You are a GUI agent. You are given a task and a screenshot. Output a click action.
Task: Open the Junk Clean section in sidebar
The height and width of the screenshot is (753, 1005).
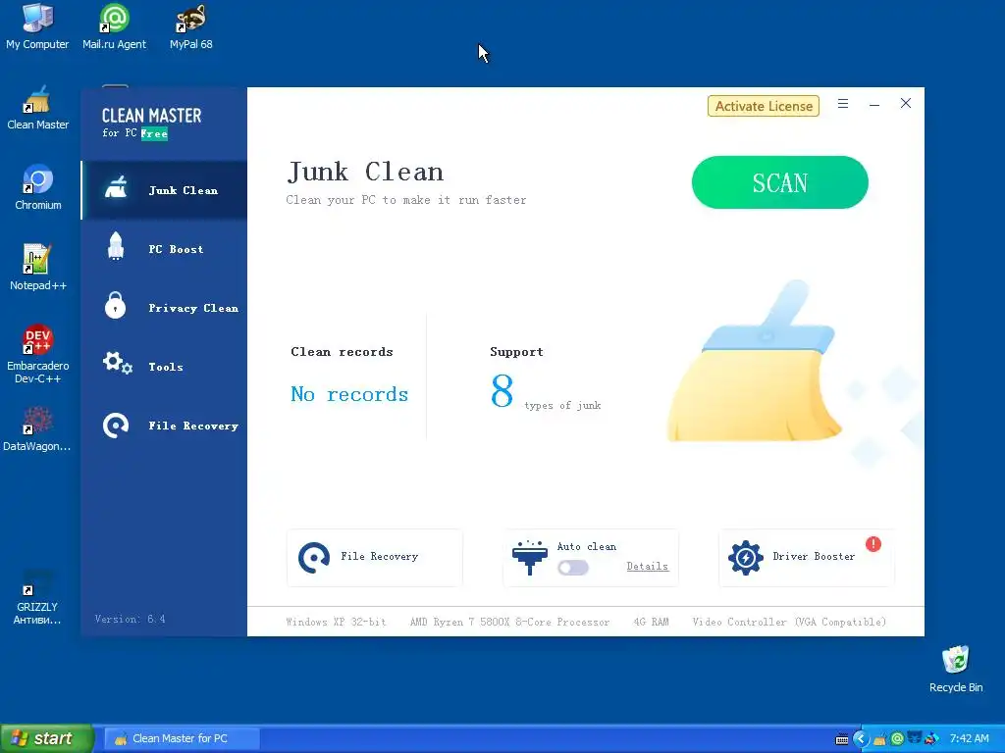click(165, 190)
